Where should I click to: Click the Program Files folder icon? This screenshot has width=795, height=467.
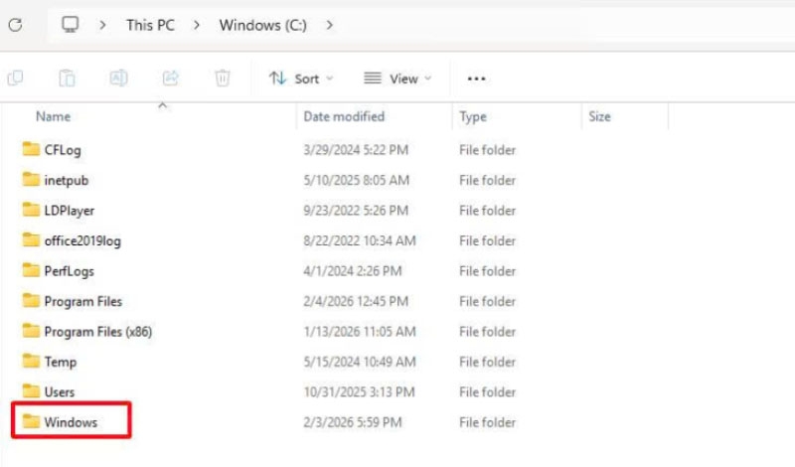coord(31,301)
